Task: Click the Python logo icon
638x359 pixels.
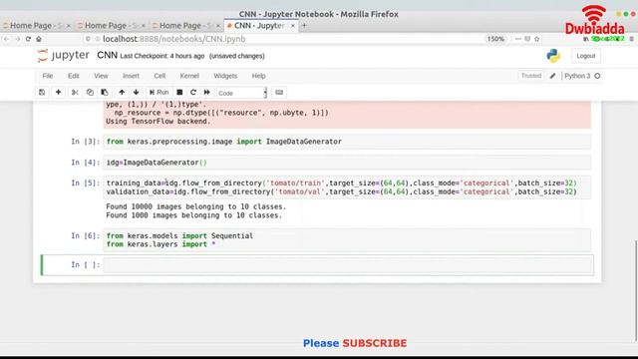Action: click(553, 56)
